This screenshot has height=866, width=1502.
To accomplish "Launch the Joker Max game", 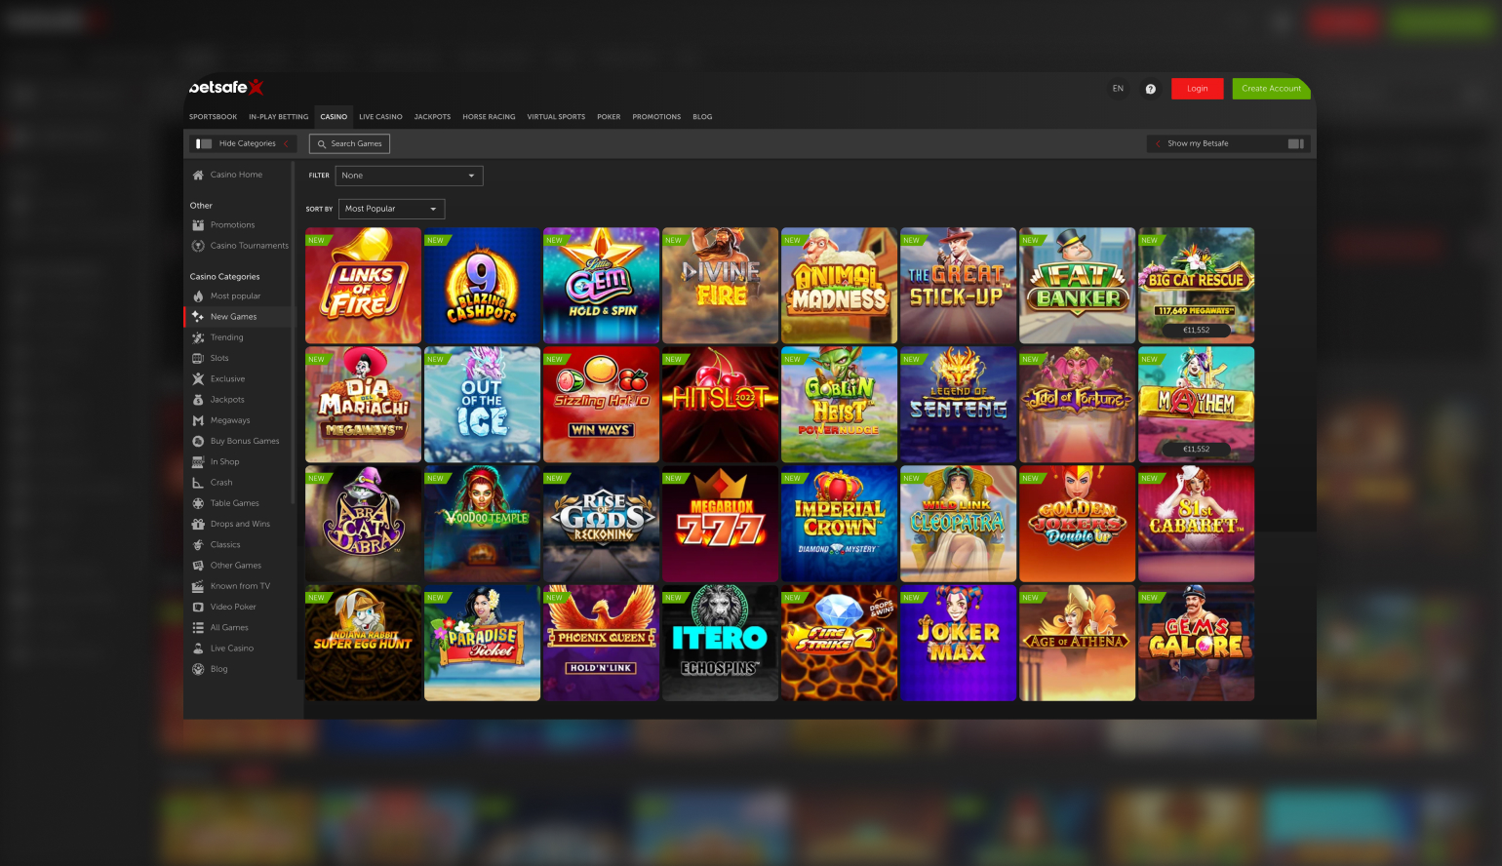I will [x=958, y=643].
